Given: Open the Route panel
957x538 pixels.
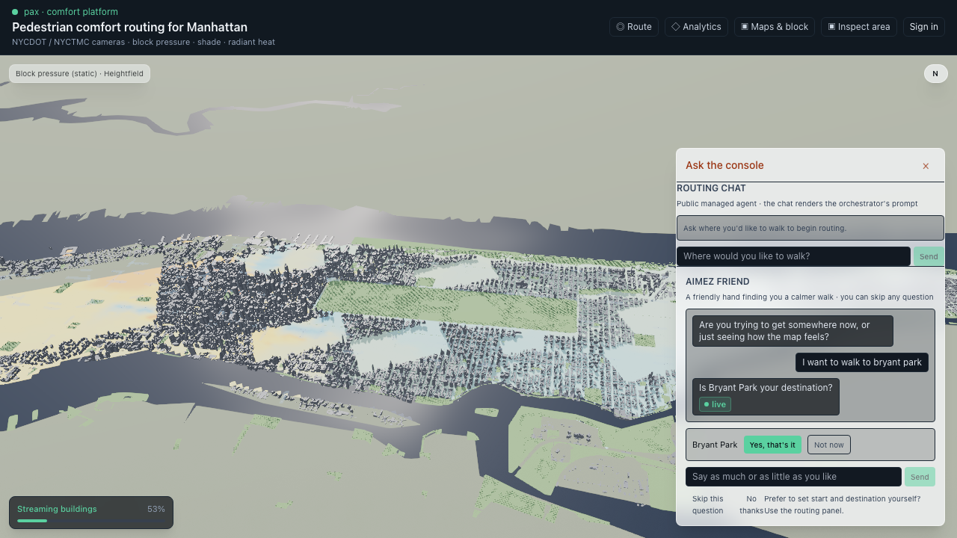Looking at the screenshot, I should pos(634,27).
